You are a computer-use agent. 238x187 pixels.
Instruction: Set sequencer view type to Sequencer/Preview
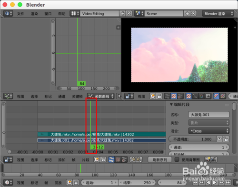(124, 159)
